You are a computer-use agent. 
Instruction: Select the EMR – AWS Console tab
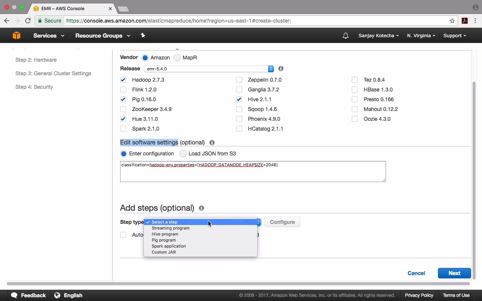[x=73, y=8]
